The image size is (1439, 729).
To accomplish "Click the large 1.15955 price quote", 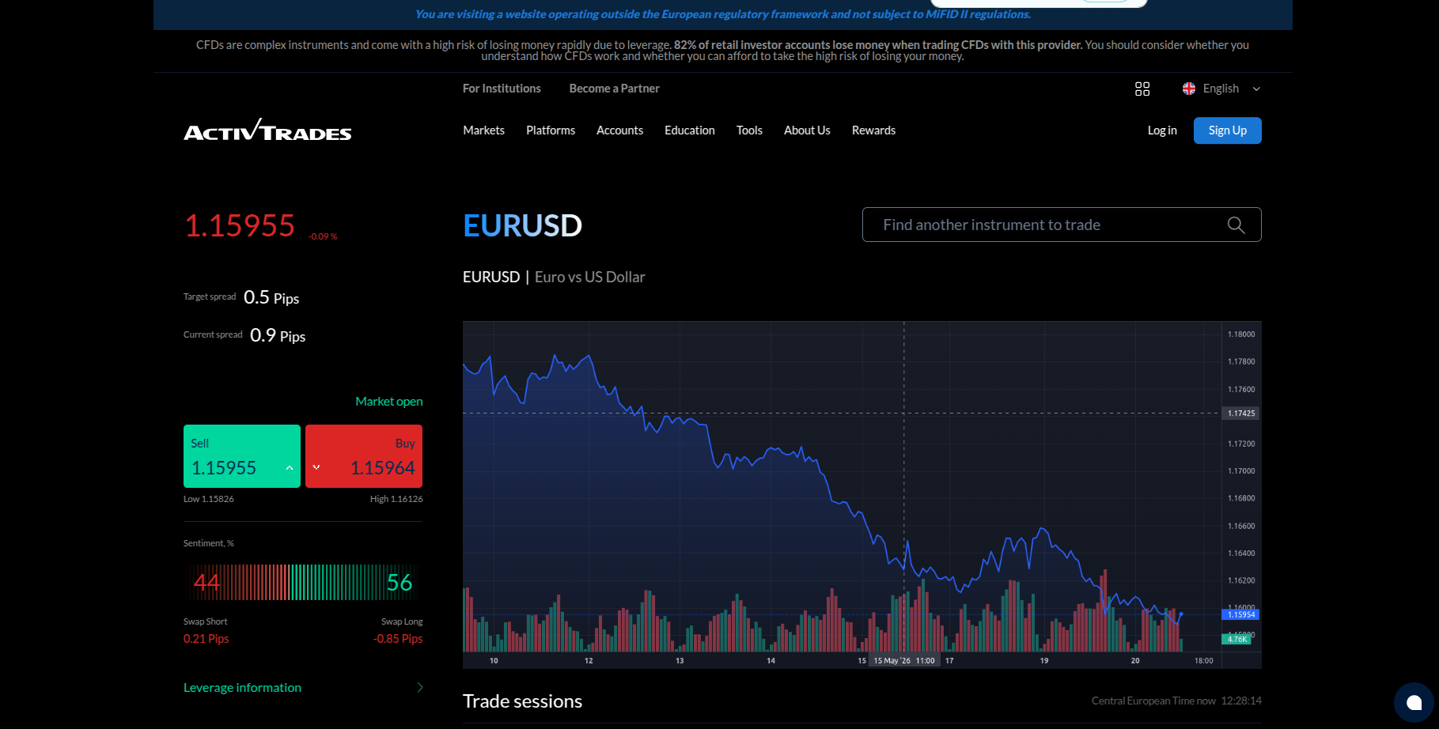I will pyautogui.click(x=239, y=225).
